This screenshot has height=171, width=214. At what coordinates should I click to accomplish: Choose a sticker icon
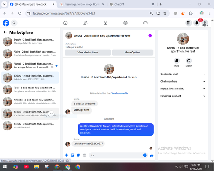coord(78,155)
